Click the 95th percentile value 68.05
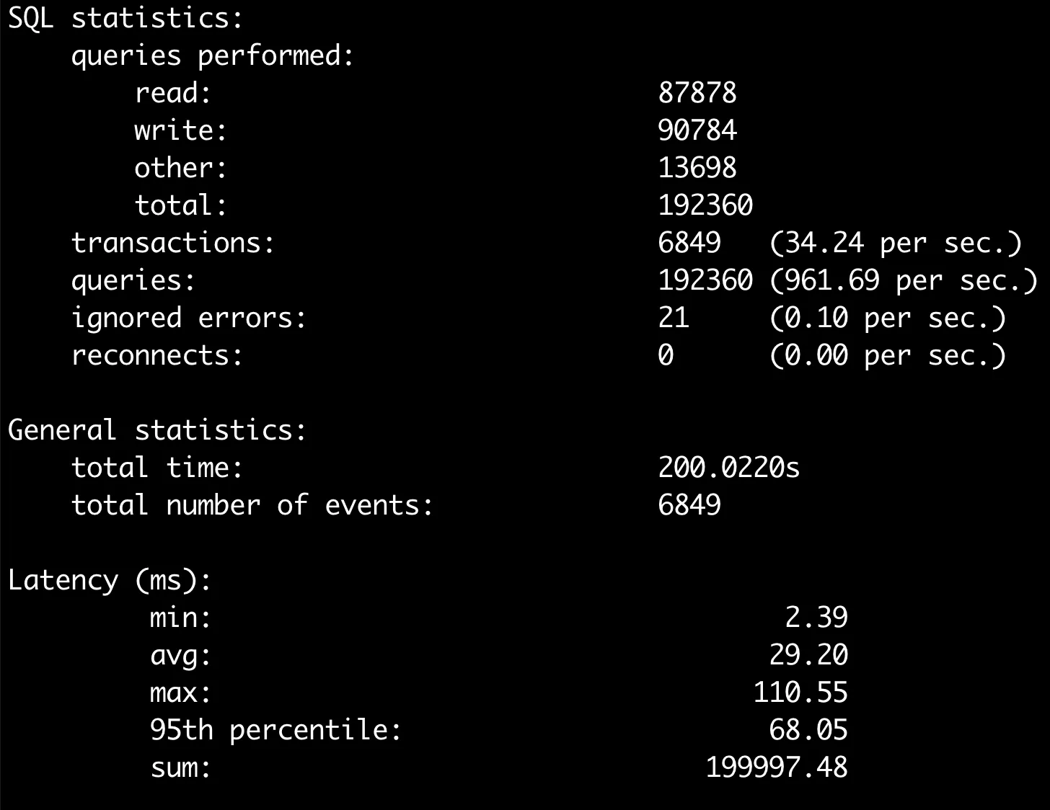1050x810 pixels. tap(808, 730)
